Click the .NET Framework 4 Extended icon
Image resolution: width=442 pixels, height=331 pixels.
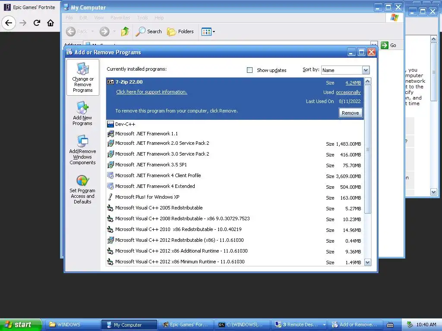click(x=110, y=186)
